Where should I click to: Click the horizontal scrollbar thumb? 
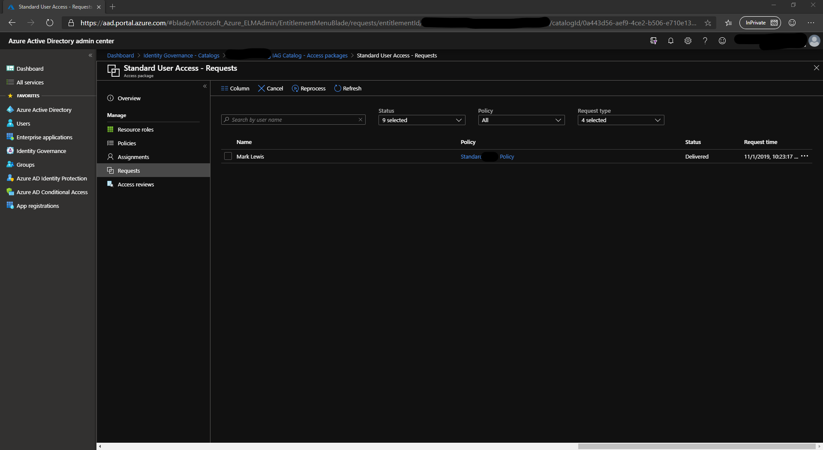(x=696, y=446)
